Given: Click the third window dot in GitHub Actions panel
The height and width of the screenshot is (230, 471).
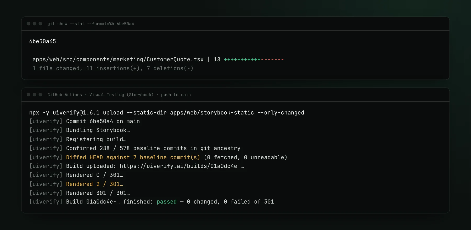Looking at the screenshot, I should (40, 95).
